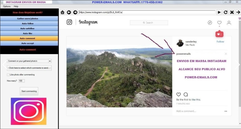Click the São Paulo location link
The height and width of the screenshot is (129, 241).
point(190,45)
